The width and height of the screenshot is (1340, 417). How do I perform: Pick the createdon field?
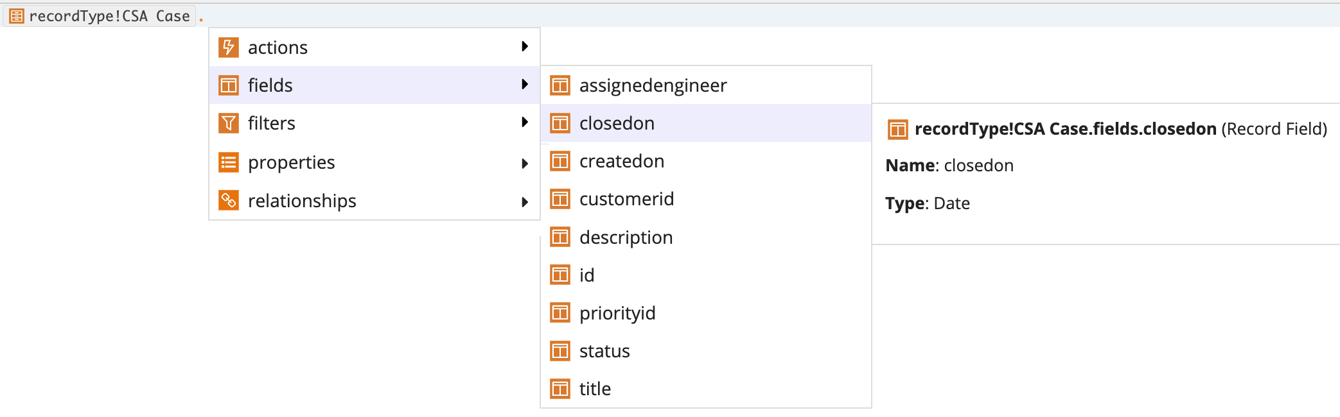tap(706, 160)
